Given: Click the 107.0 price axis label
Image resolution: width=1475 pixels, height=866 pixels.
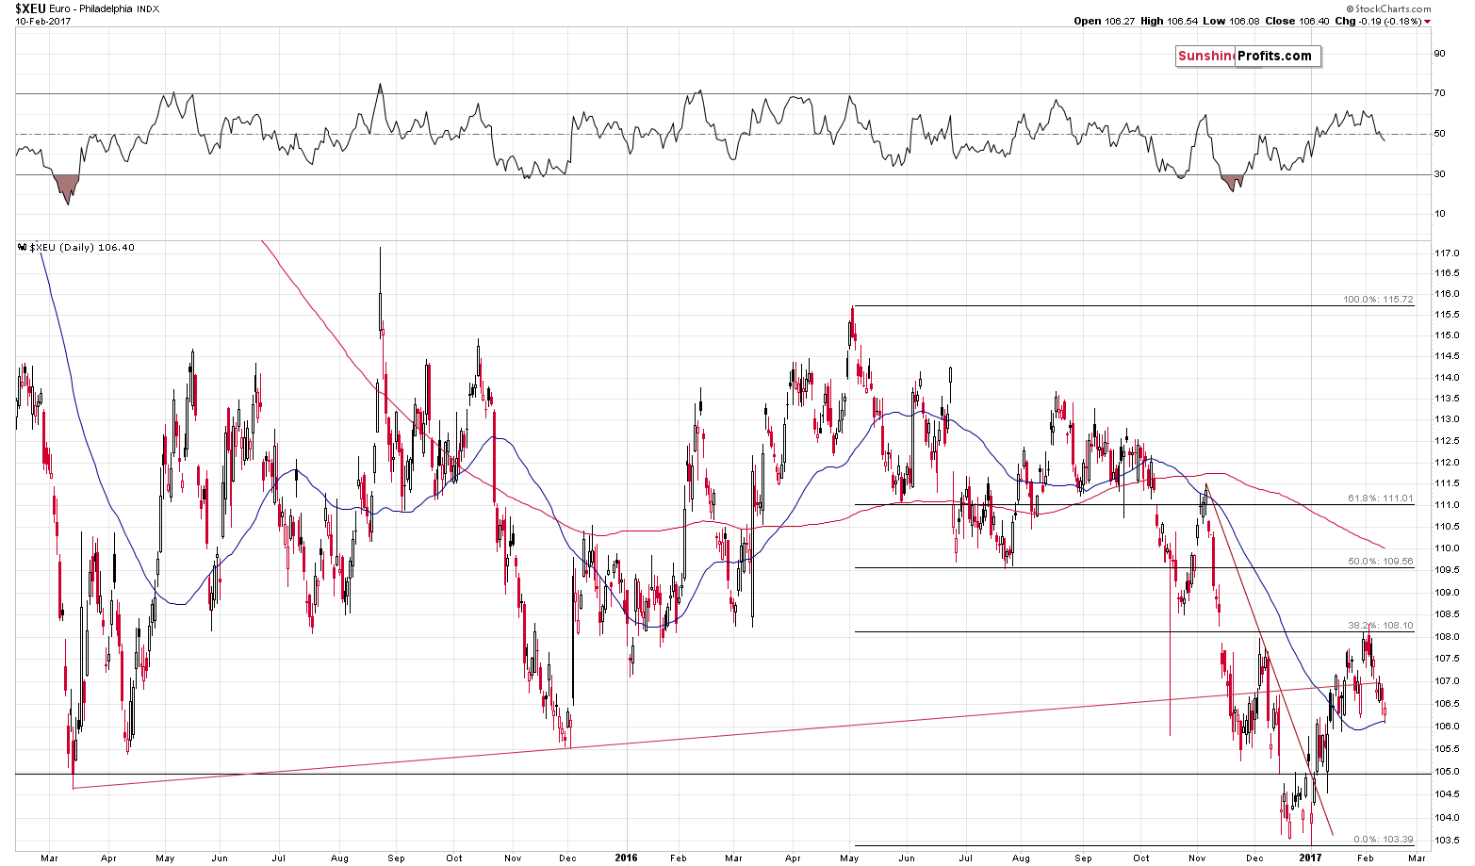Looking at the screenshot, I should click(x=1447, y=681).
